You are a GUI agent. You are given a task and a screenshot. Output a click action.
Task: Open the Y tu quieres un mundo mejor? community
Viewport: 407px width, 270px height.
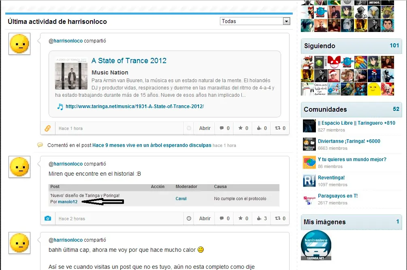[x=352, y=159]
